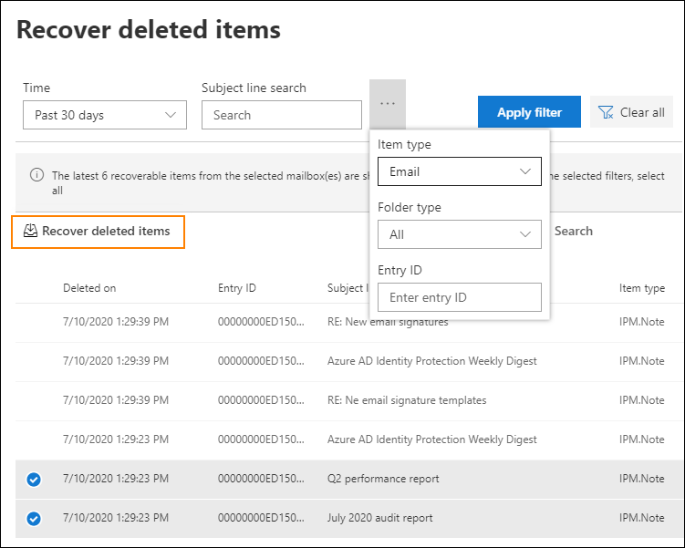Image resolution: width=685 pixels, height=548 pixels.
Task: Click the Search box beside the toolbar
Action: pyautogui.click(x=573, y=231)
